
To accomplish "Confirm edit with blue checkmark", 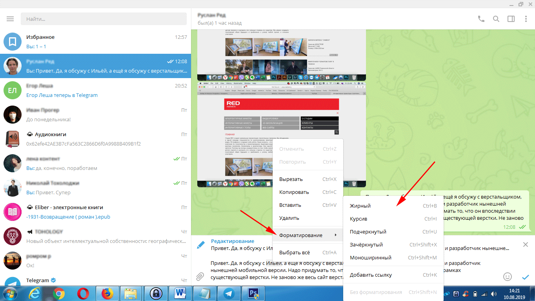I will pyautogui.click(x=525, y=277).
